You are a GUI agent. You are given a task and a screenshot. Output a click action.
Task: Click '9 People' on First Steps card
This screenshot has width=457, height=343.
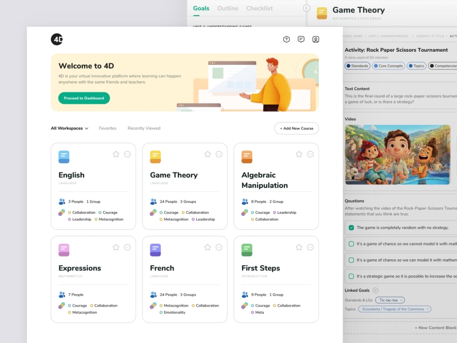[259, 295]
